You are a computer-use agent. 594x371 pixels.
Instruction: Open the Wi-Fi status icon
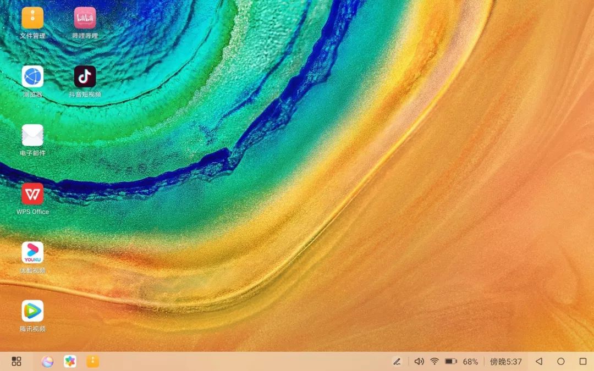pos(435,362)
